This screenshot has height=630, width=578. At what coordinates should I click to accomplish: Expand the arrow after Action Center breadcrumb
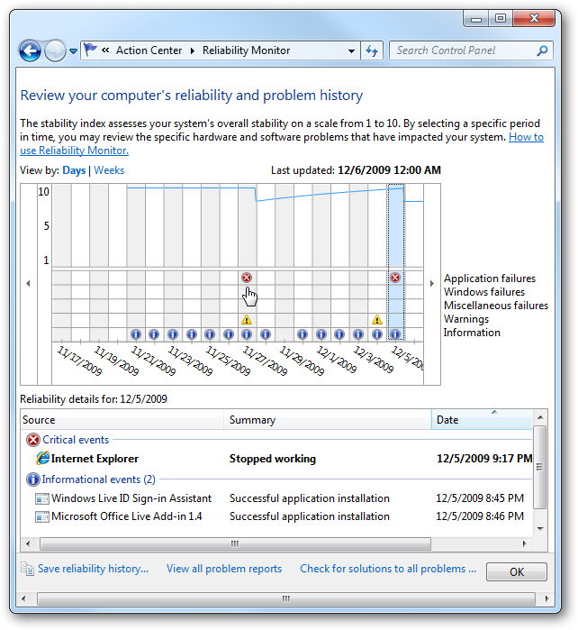193,50
